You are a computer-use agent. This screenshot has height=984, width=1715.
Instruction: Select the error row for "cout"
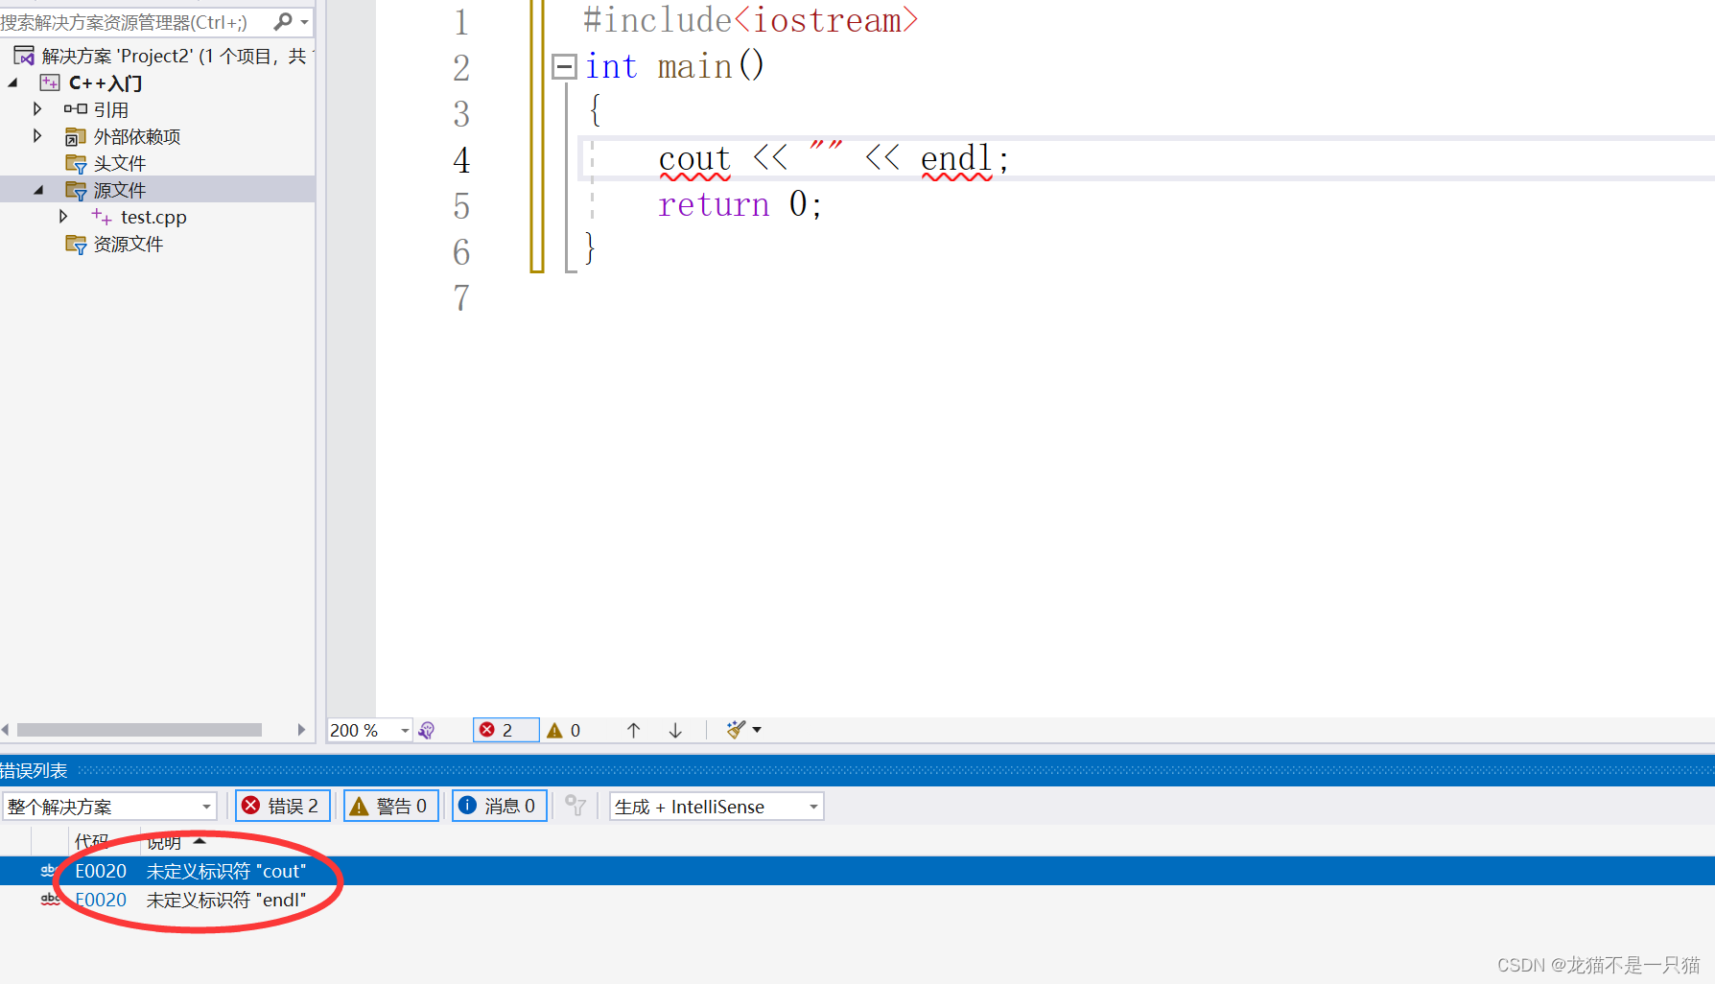click(857, 871)
